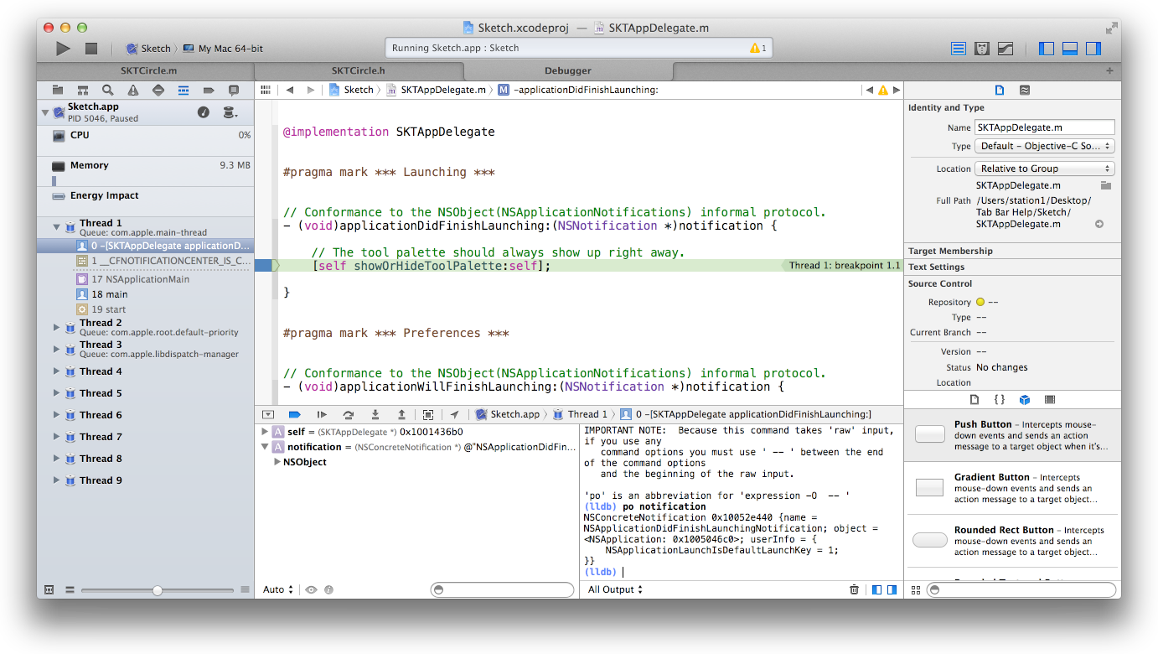This screenshot has height=654, width=1158.
Task: Open the Symbol navigator icon
Action: pyautogui.click(x=83, y=90)
